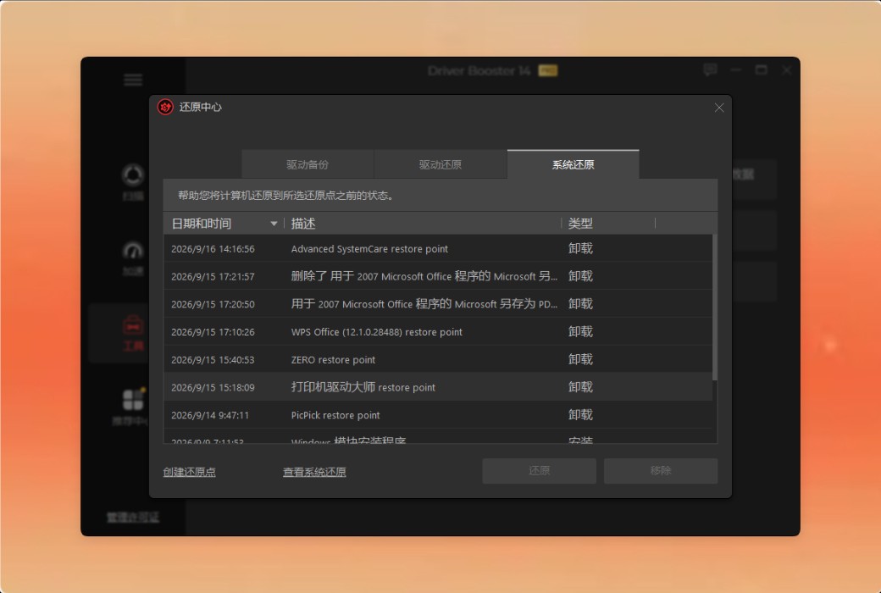Open the manage license link in Driver Booster window
Screen dimensions: 881x593
tap(133, 517)
